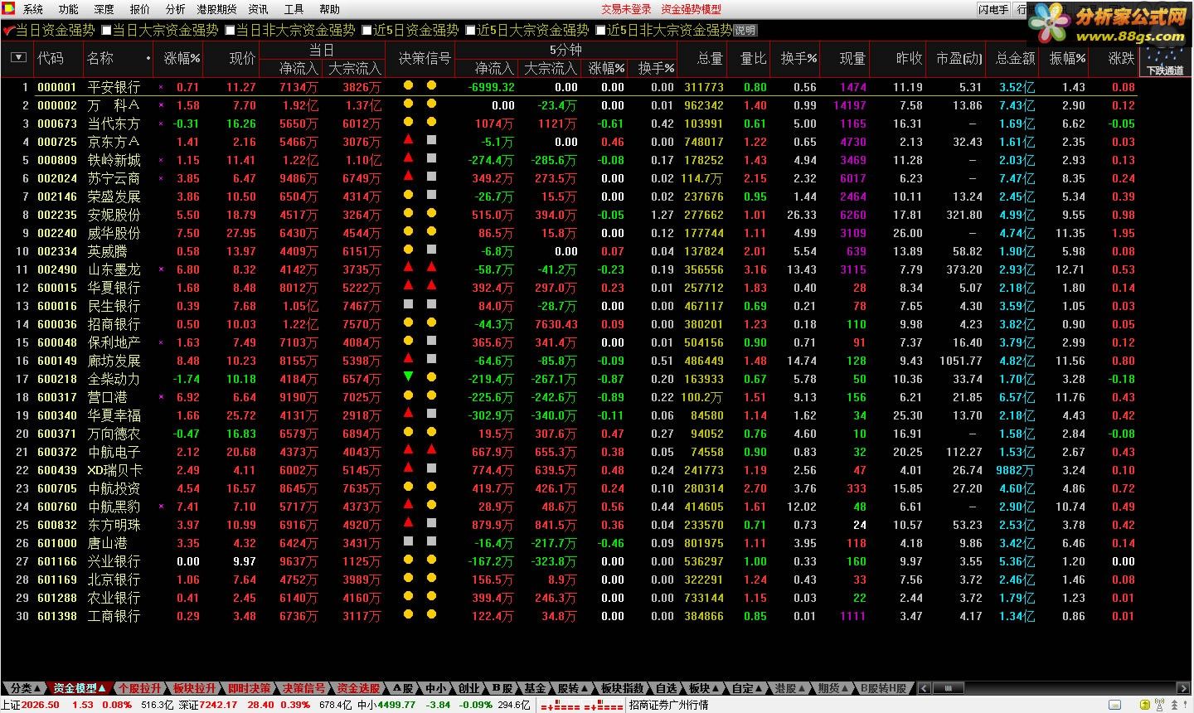Image resolution: width=1194 pixels, height=713 pixels.
Task: Click the yellow upload icon in status bar
Action: pos(1146,705)
